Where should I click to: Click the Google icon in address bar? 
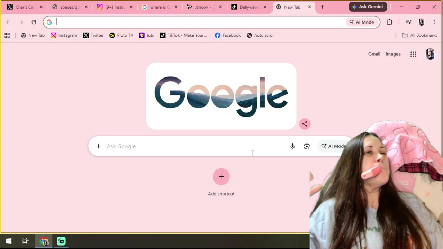(49, 22)
